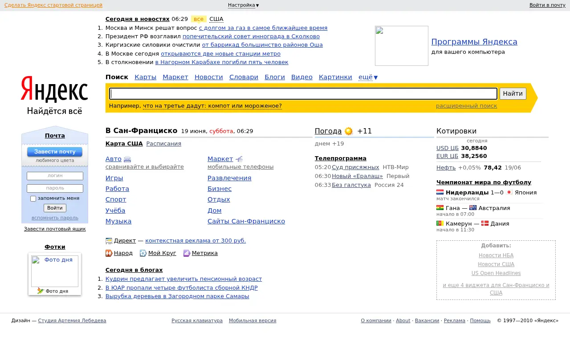Screen dimensions: 570x356
Task: Open the Кудрин pension age blog post
Action: pyautogui.click(x=183, y=279)
